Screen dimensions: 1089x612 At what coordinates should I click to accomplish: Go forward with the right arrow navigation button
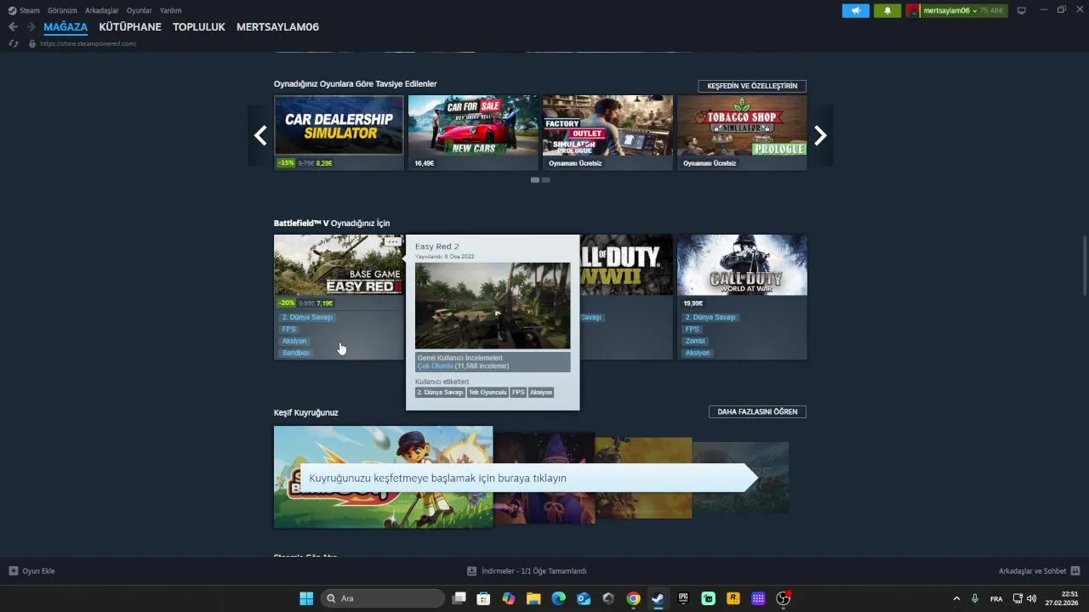pos(31,27)
